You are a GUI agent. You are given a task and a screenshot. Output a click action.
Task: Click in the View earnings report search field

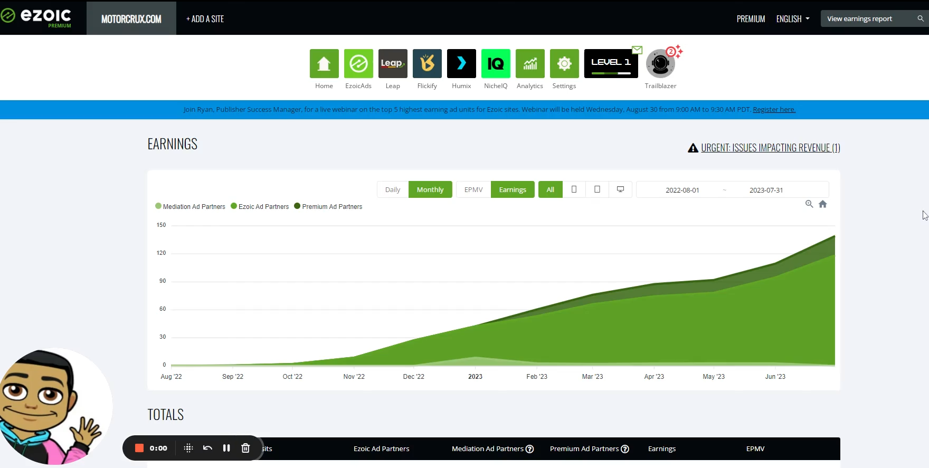pyautogui.click(x=868, y=18)
